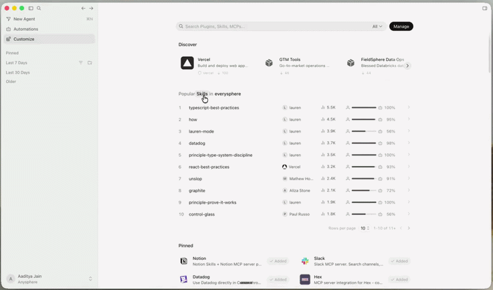
Task: Select Customize in the sidebar
Action: tap(50, 39)
